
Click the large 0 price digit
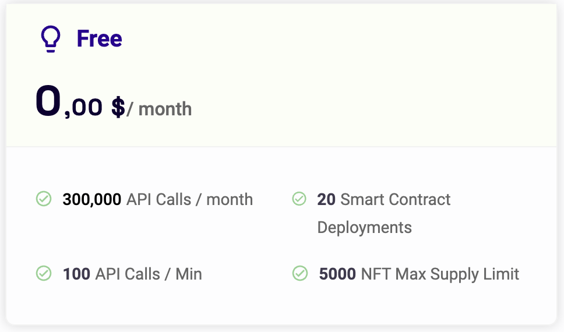(48, 102)
